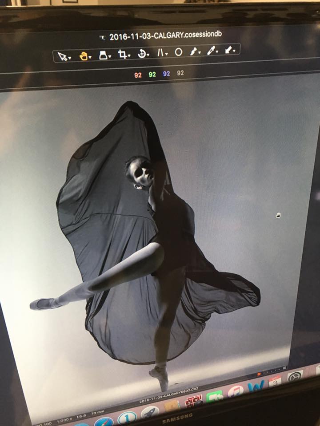
Task: Open Launchpad rocket icon in Dock
Action: pyautogui.click(x=150, y=412)
